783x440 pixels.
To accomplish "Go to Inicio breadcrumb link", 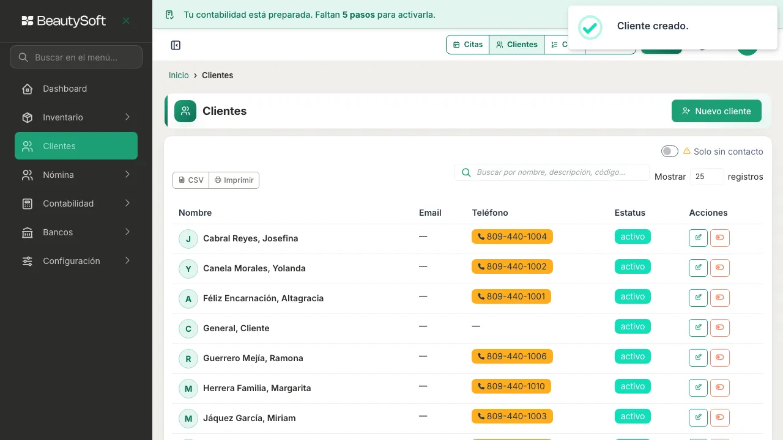I will point(179,75).
